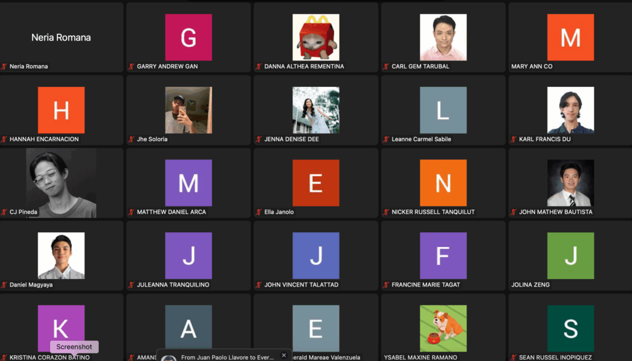This screenshot has height=361, width=632.
Task: Select JOHN MATHEW BAUTISTA's profile picture
Action: 570,183
